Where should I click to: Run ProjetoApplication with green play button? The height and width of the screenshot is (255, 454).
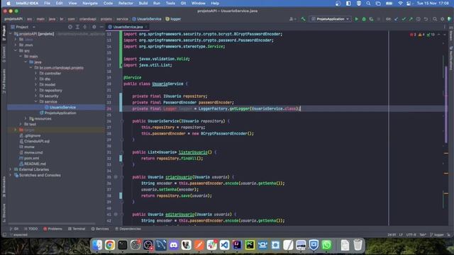(356, 19)
